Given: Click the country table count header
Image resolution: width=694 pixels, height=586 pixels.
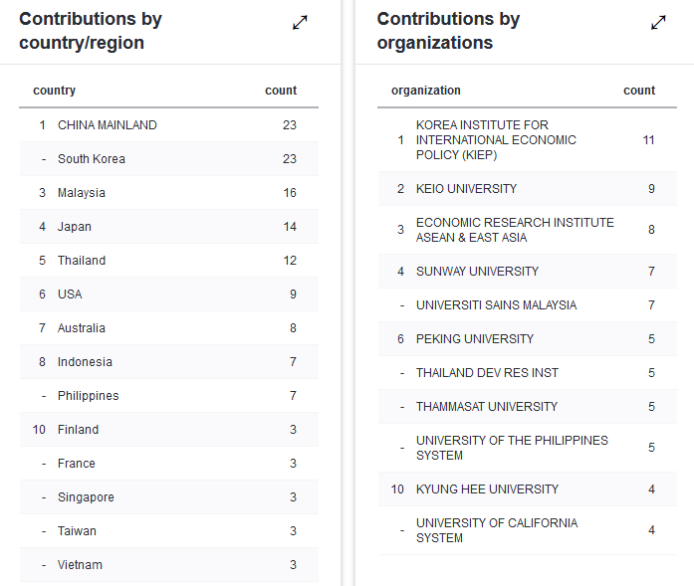Looking at the screenshot, I should point(281,91).
